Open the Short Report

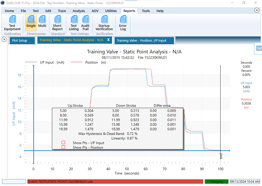coord(57,23)
